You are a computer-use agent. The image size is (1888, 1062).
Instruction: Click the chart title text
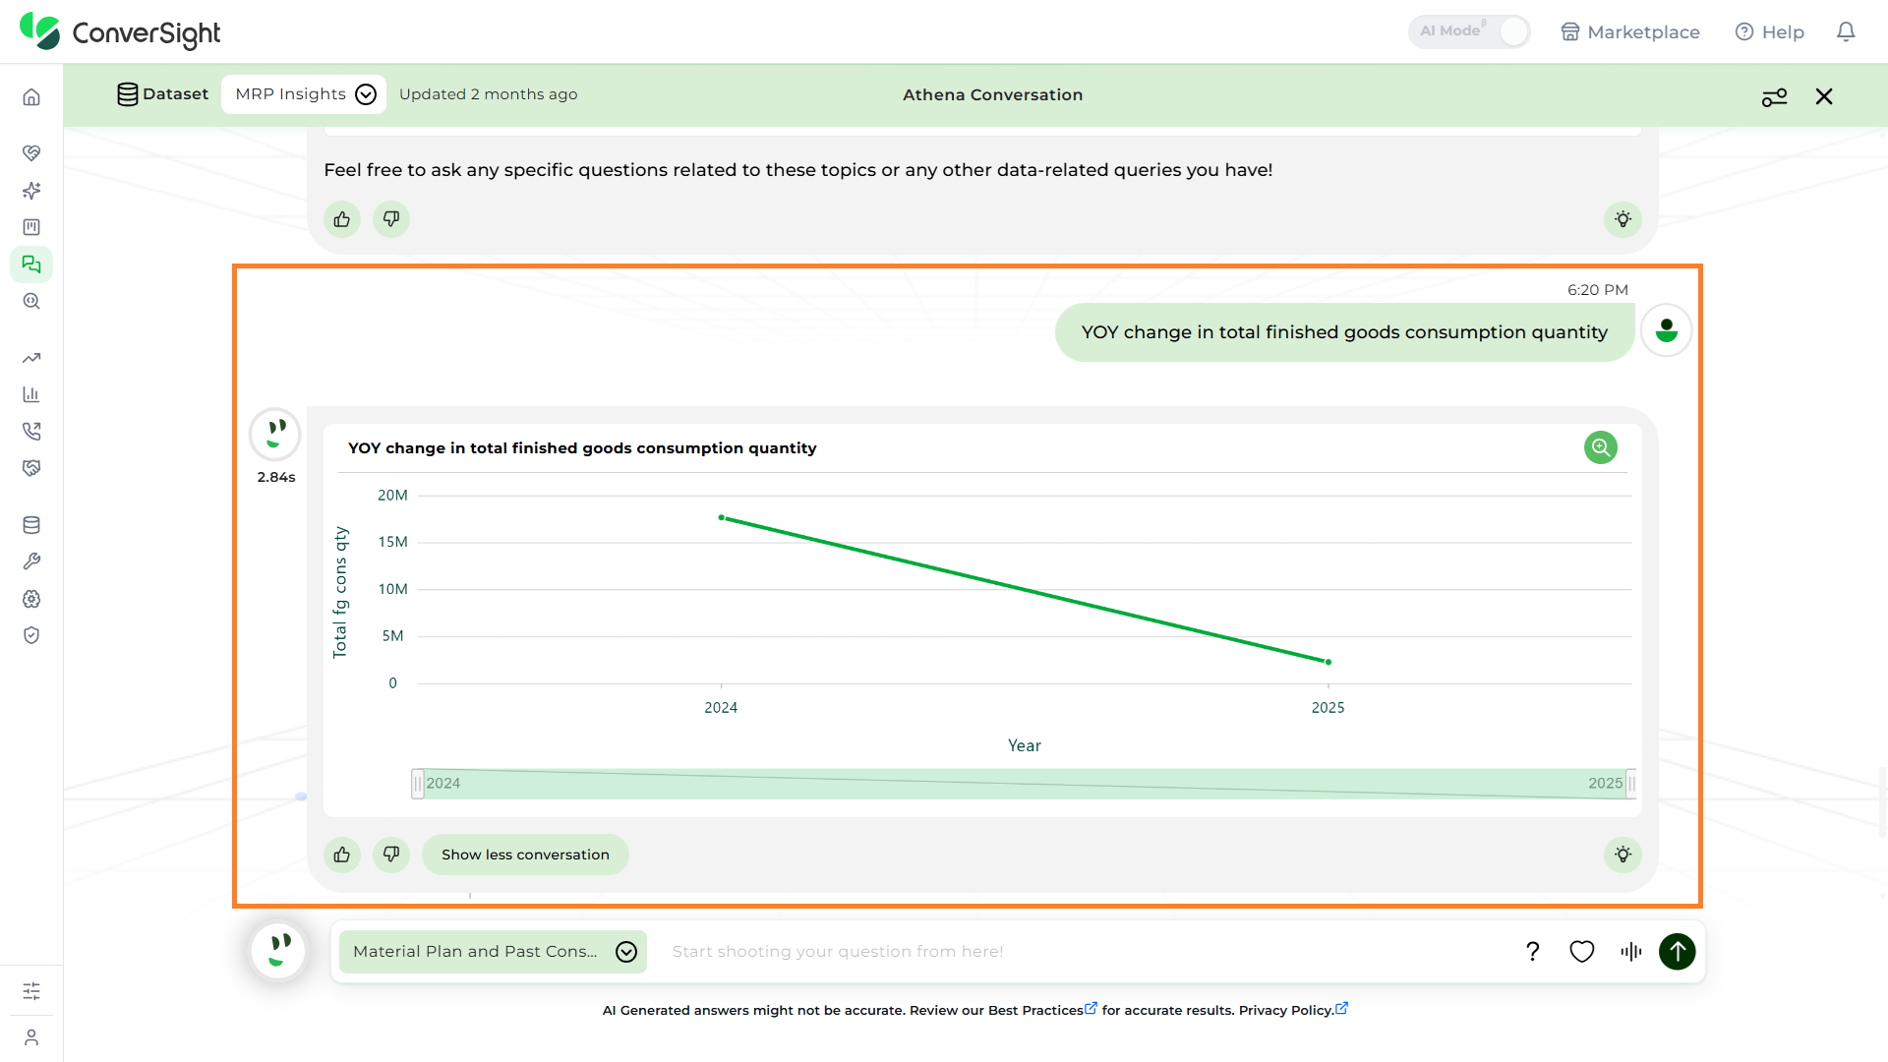pos(582,448)
